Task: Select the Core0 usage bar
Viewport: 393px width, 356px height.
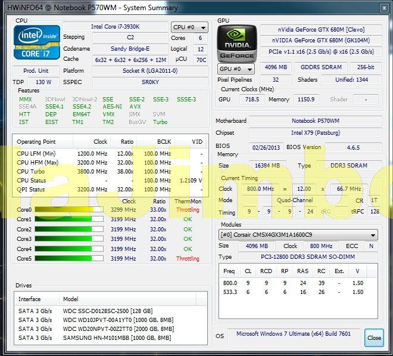Action: pyautogui.click(x=69, y=210)
